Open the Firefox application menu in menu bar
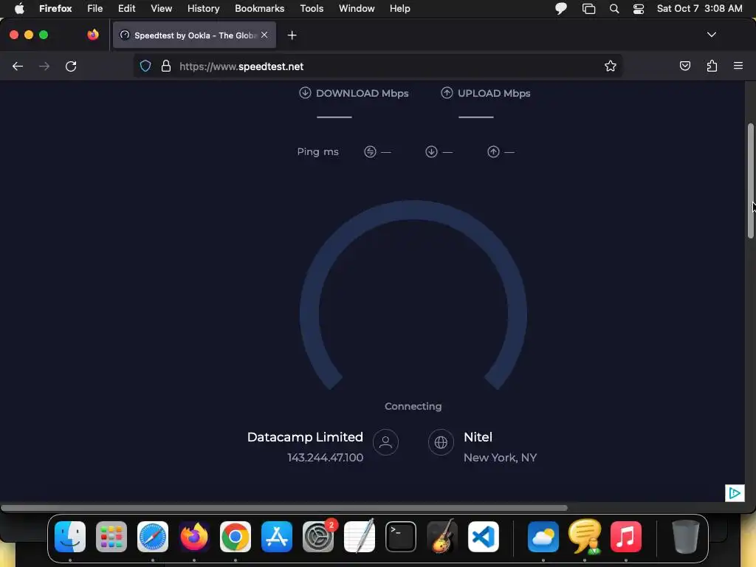 click(55, 8)
